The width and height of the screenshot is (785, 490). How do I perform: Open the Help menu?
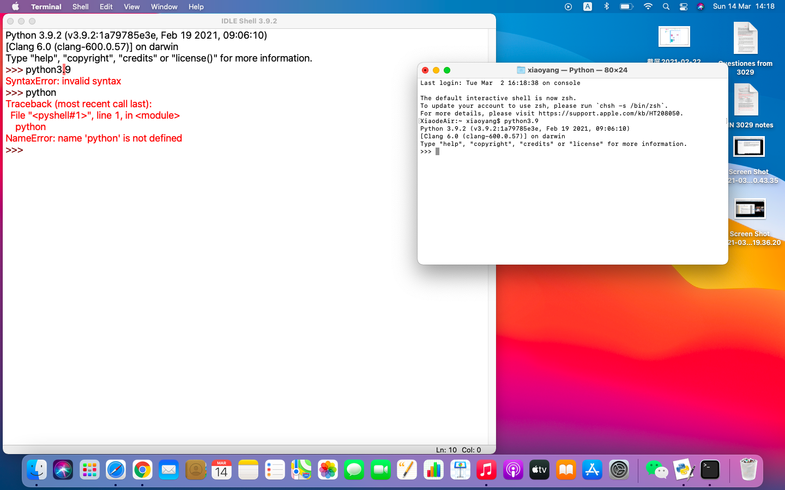coord(196,7)
